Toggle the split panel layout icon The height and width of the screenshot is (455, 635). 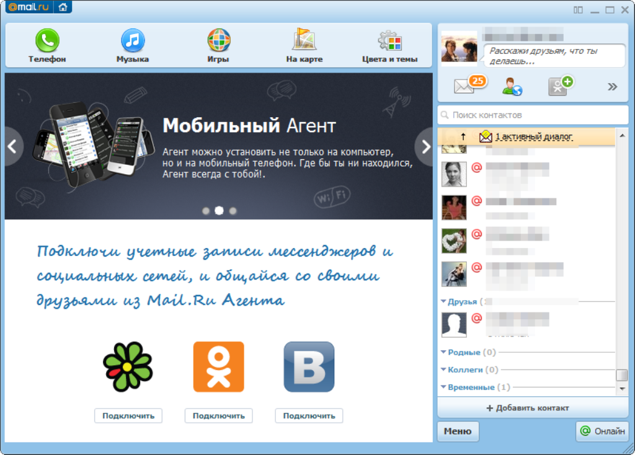[578, 10]
